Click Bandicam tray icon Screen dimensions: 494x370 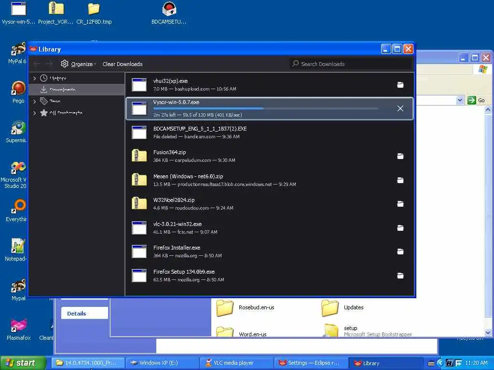click(449, 363)
